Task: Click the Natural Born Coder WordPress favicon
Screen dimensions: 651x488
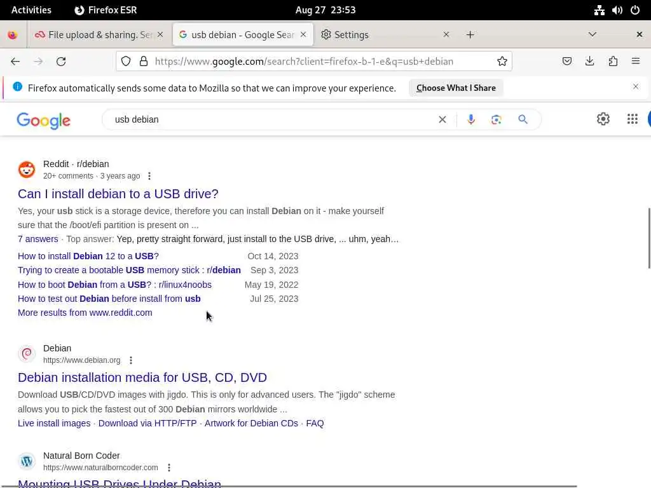Action: pos(27,461)
